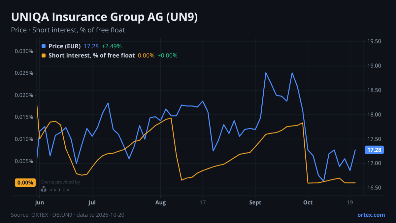
Task: Click the 0.010% left axis label
Action: (x=24, y=139)
